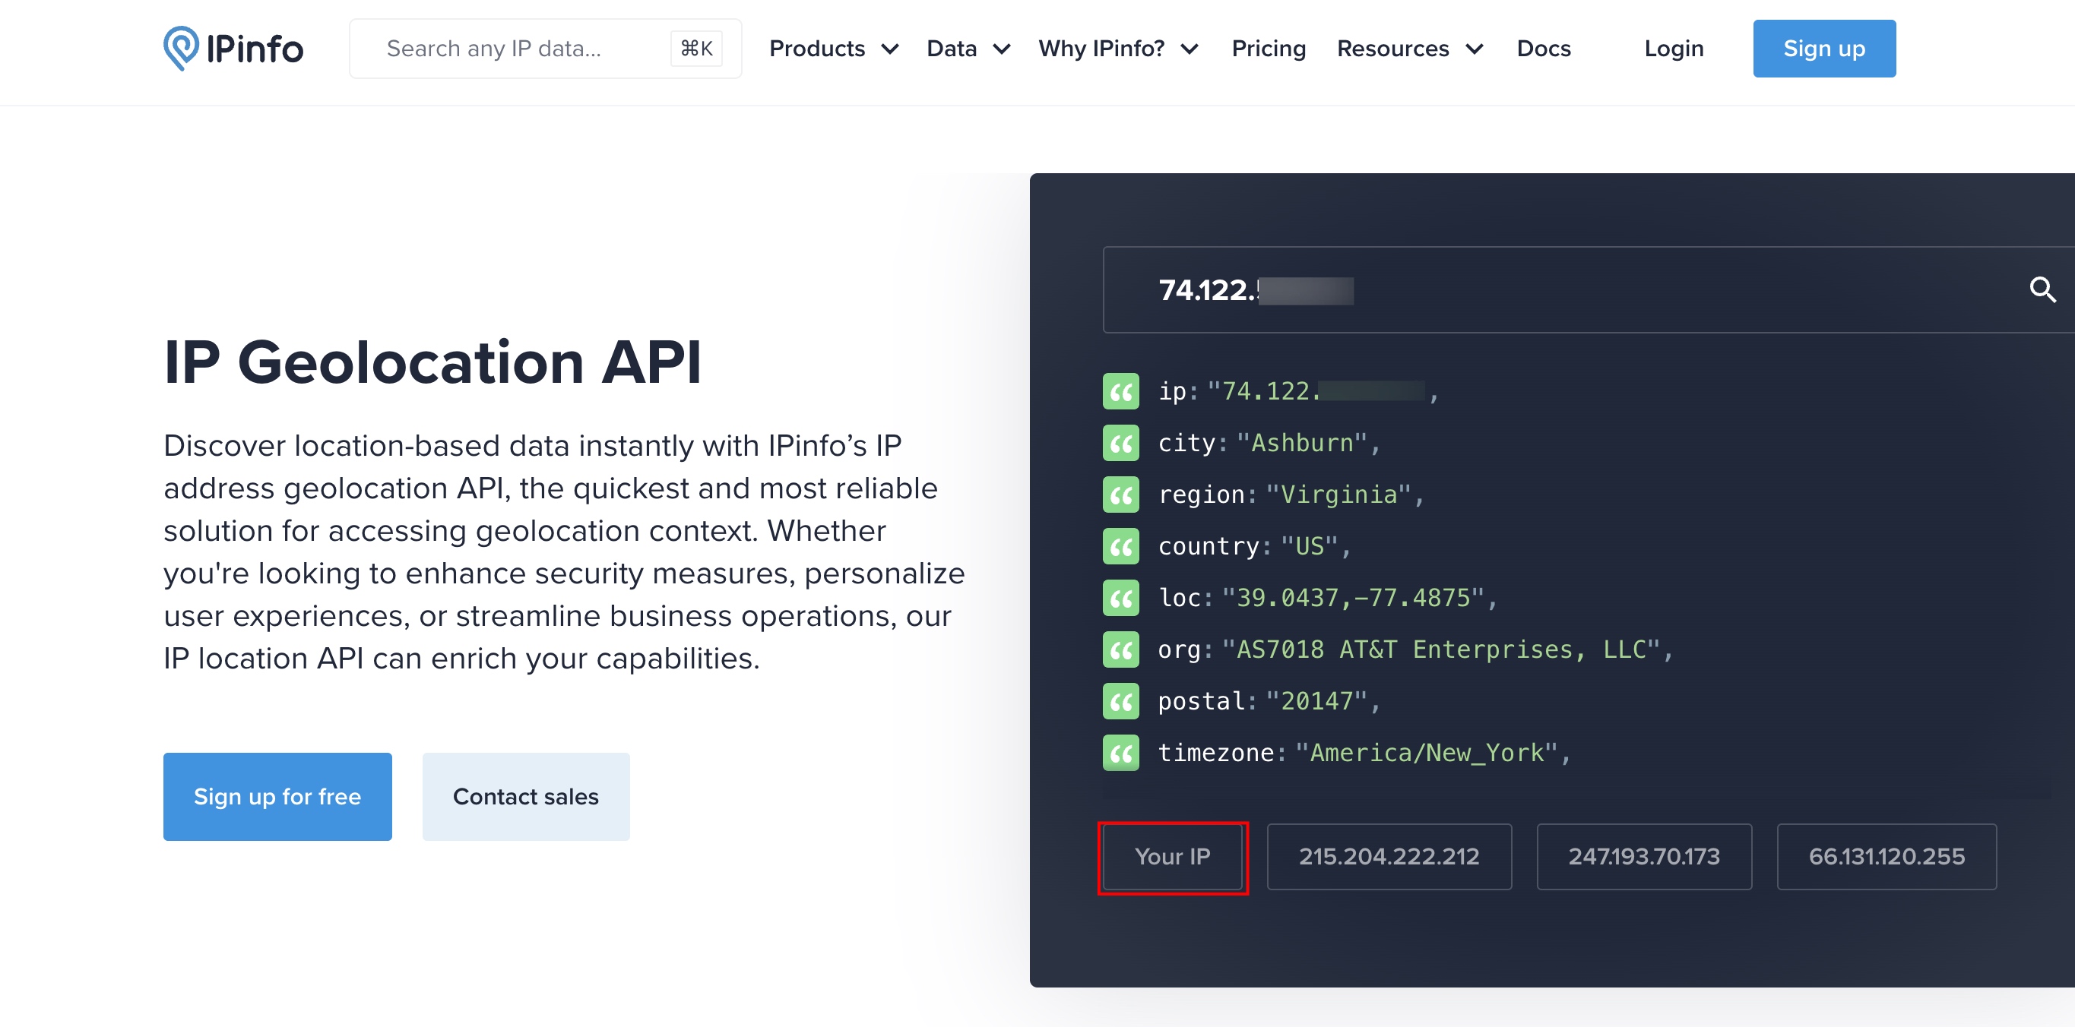Expand the Why IPinfo? menu
The image size is (2075, 1027).
click(x=1117, y=49)
